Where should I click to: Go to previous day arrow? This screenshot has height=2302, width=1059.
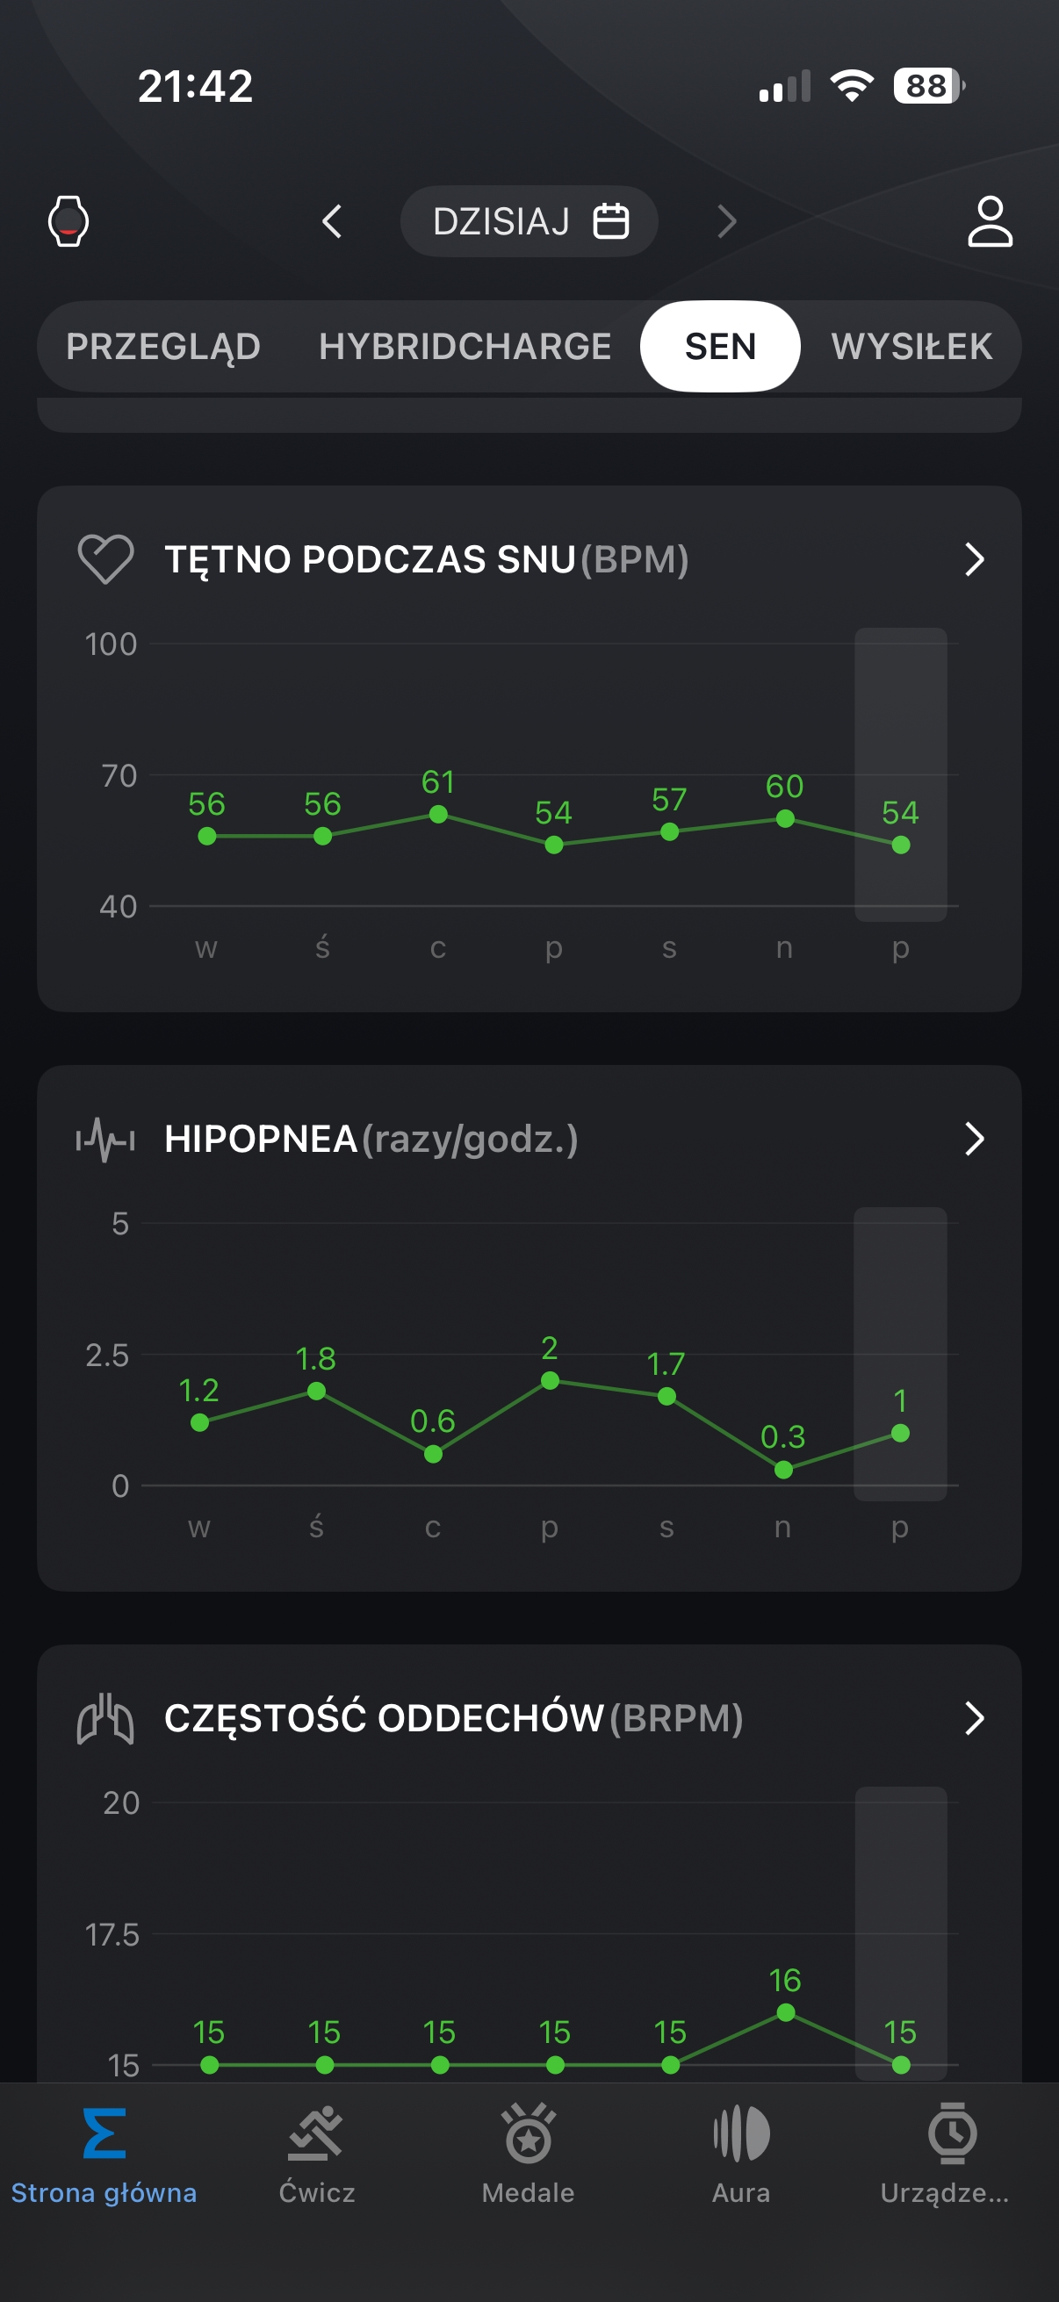click(x=332, y=220)
